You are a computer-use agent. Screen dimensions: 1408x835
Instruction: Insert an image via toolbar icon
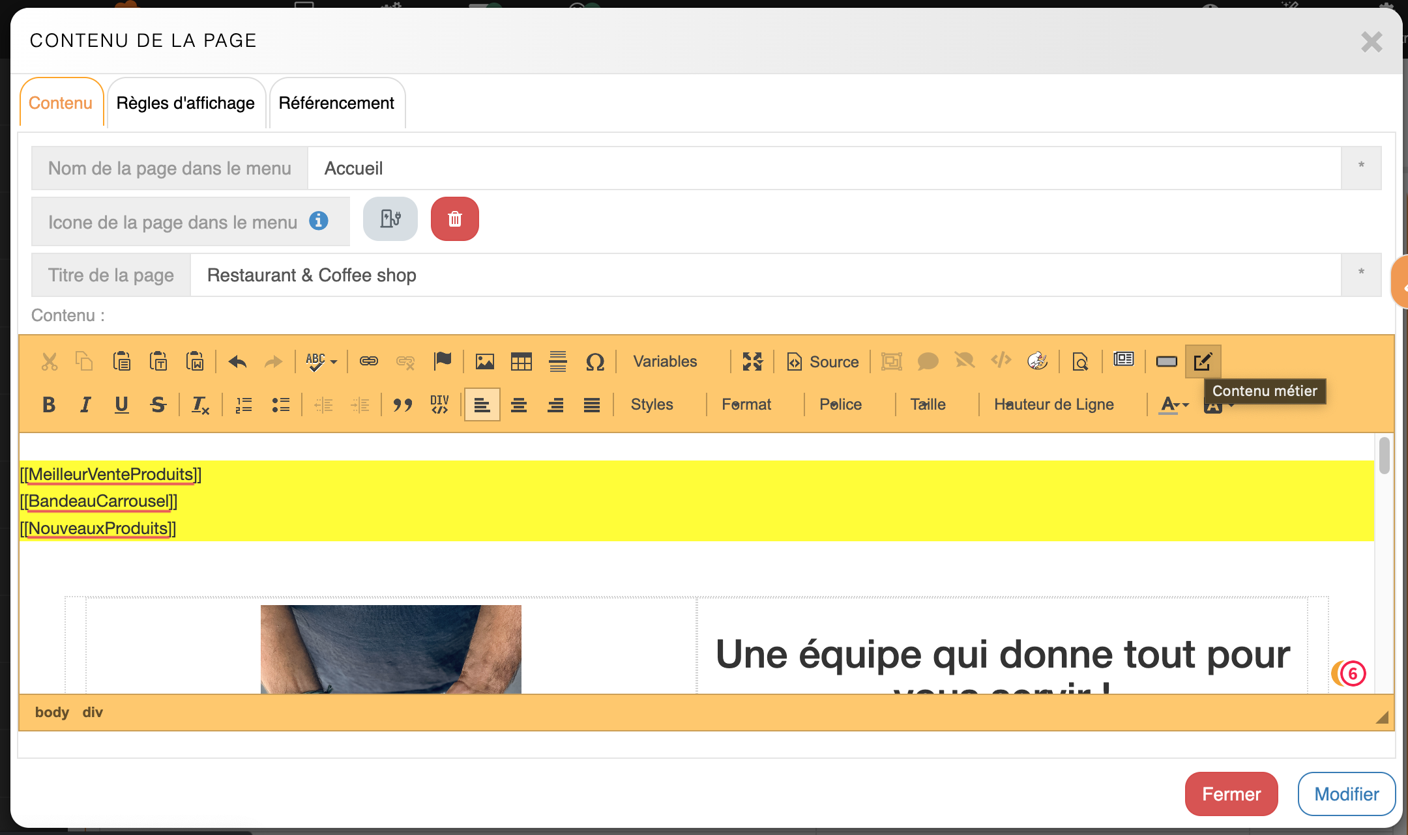click(x=484, y=361)
